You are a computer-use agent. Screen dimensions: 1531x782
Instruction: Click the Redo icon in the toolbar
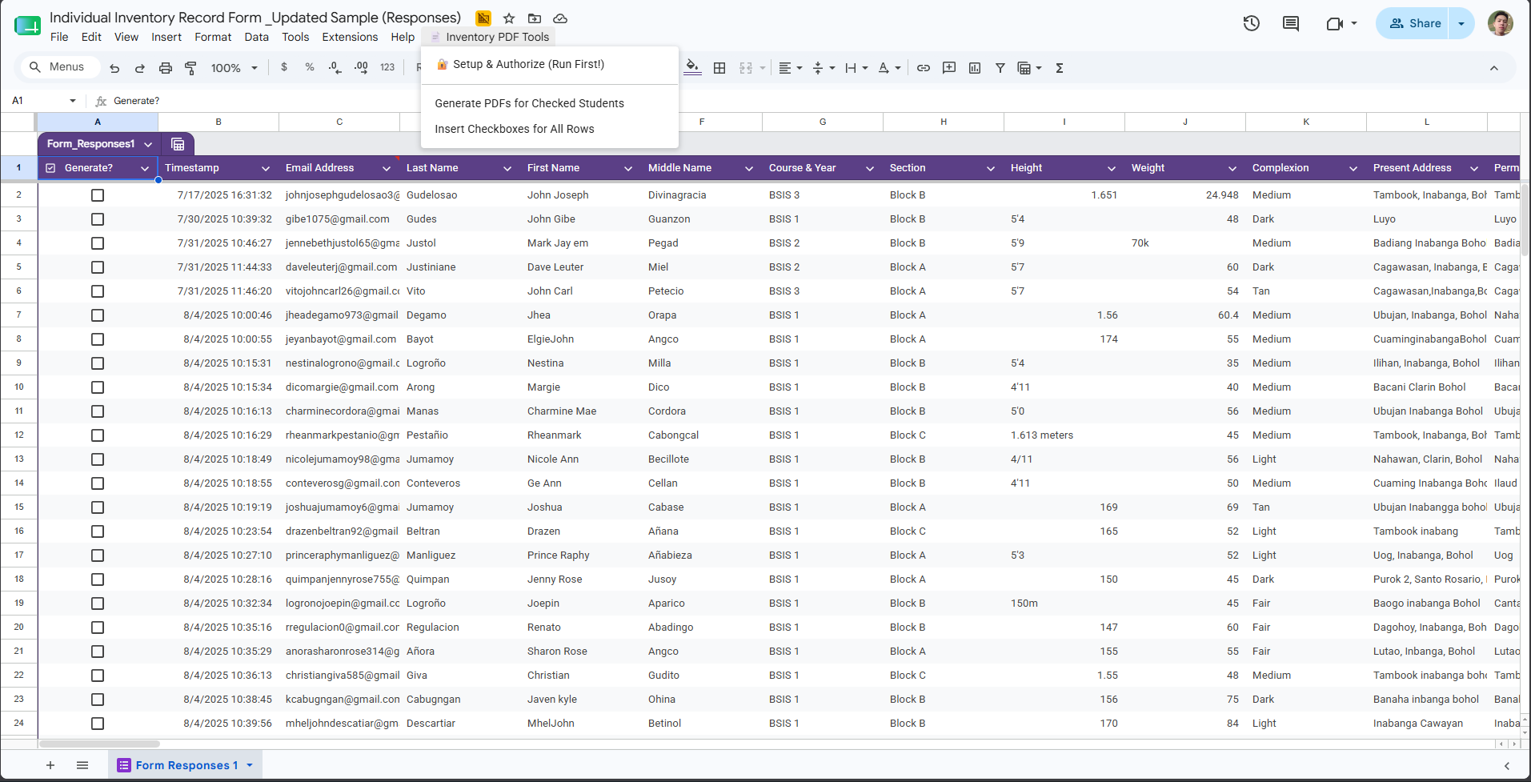(139, 68)
